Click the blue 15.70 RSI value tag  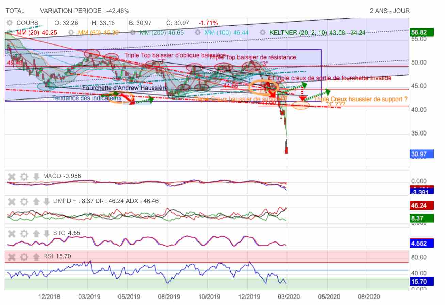click(x=422, y=281)
